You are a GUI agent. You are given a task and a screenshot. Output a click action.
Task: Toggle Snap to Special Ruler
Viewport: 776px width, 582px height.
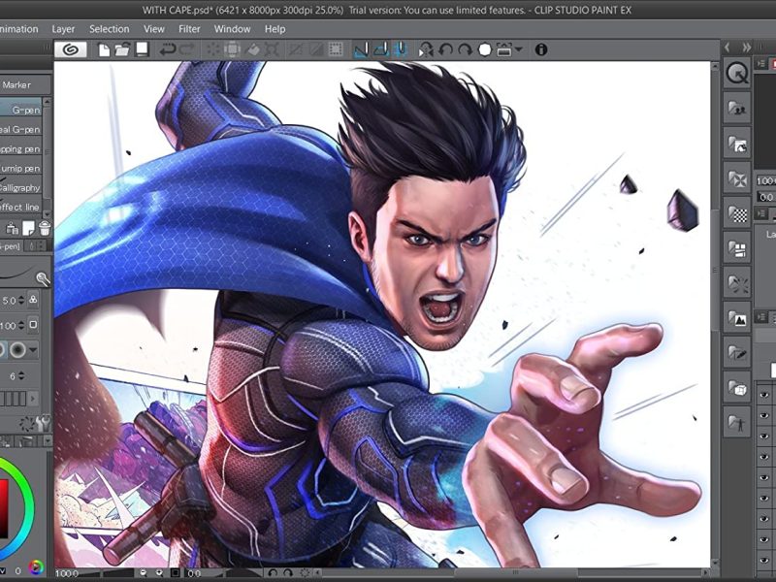click(380, 49)
